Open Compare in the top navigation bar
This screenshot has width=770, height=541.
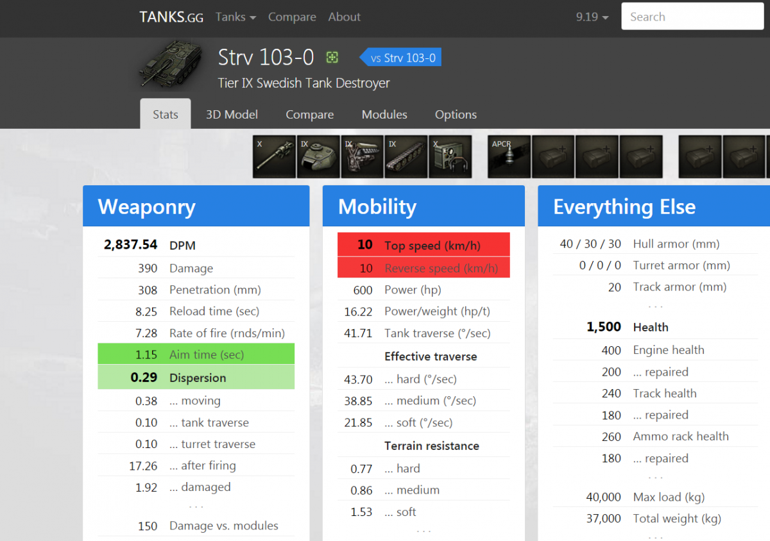pyautogui.click(x=292, y=17)
